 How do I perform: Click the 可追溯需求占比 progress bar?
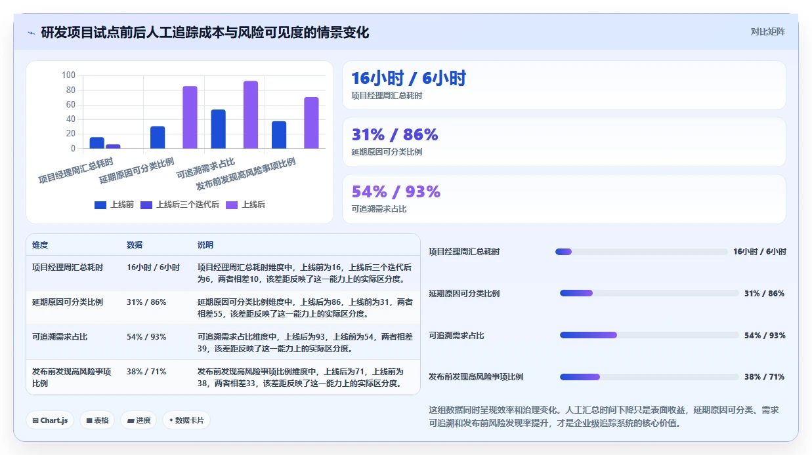pos(649,335)
